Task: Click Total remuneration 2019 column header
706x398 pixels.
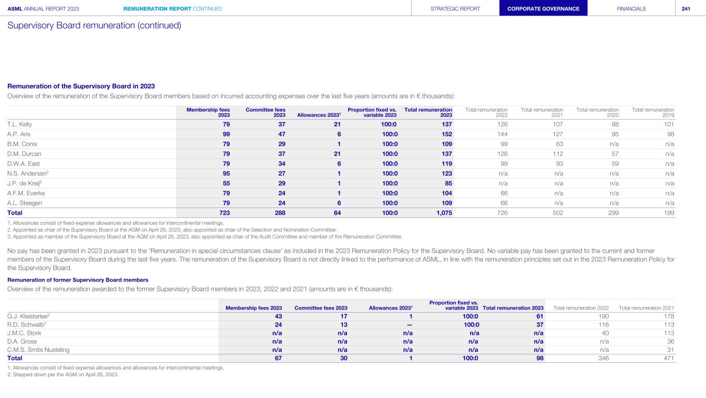Action: coord(653,112)
